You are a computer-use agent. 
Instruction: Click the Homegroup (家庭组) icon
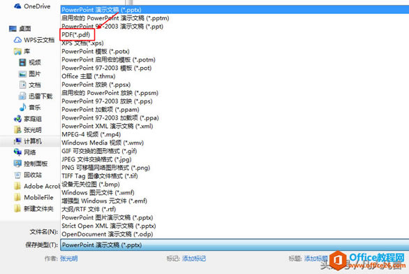point(17,119)
